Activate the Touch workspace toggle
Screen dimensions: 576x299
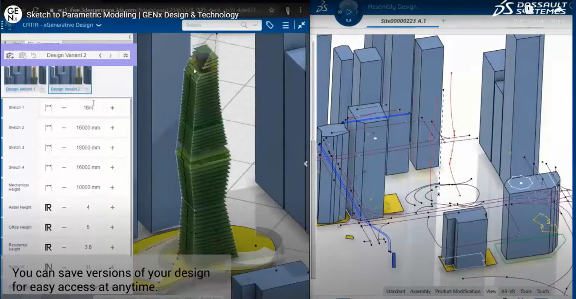pos(542,291)
